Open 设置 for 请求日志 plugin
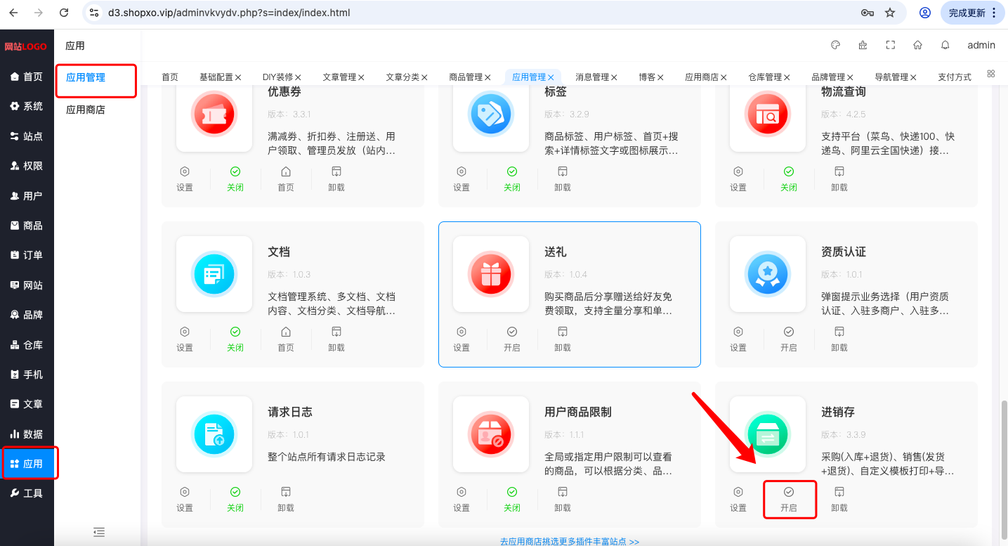 pyautogui.click(x=185, y=499)
